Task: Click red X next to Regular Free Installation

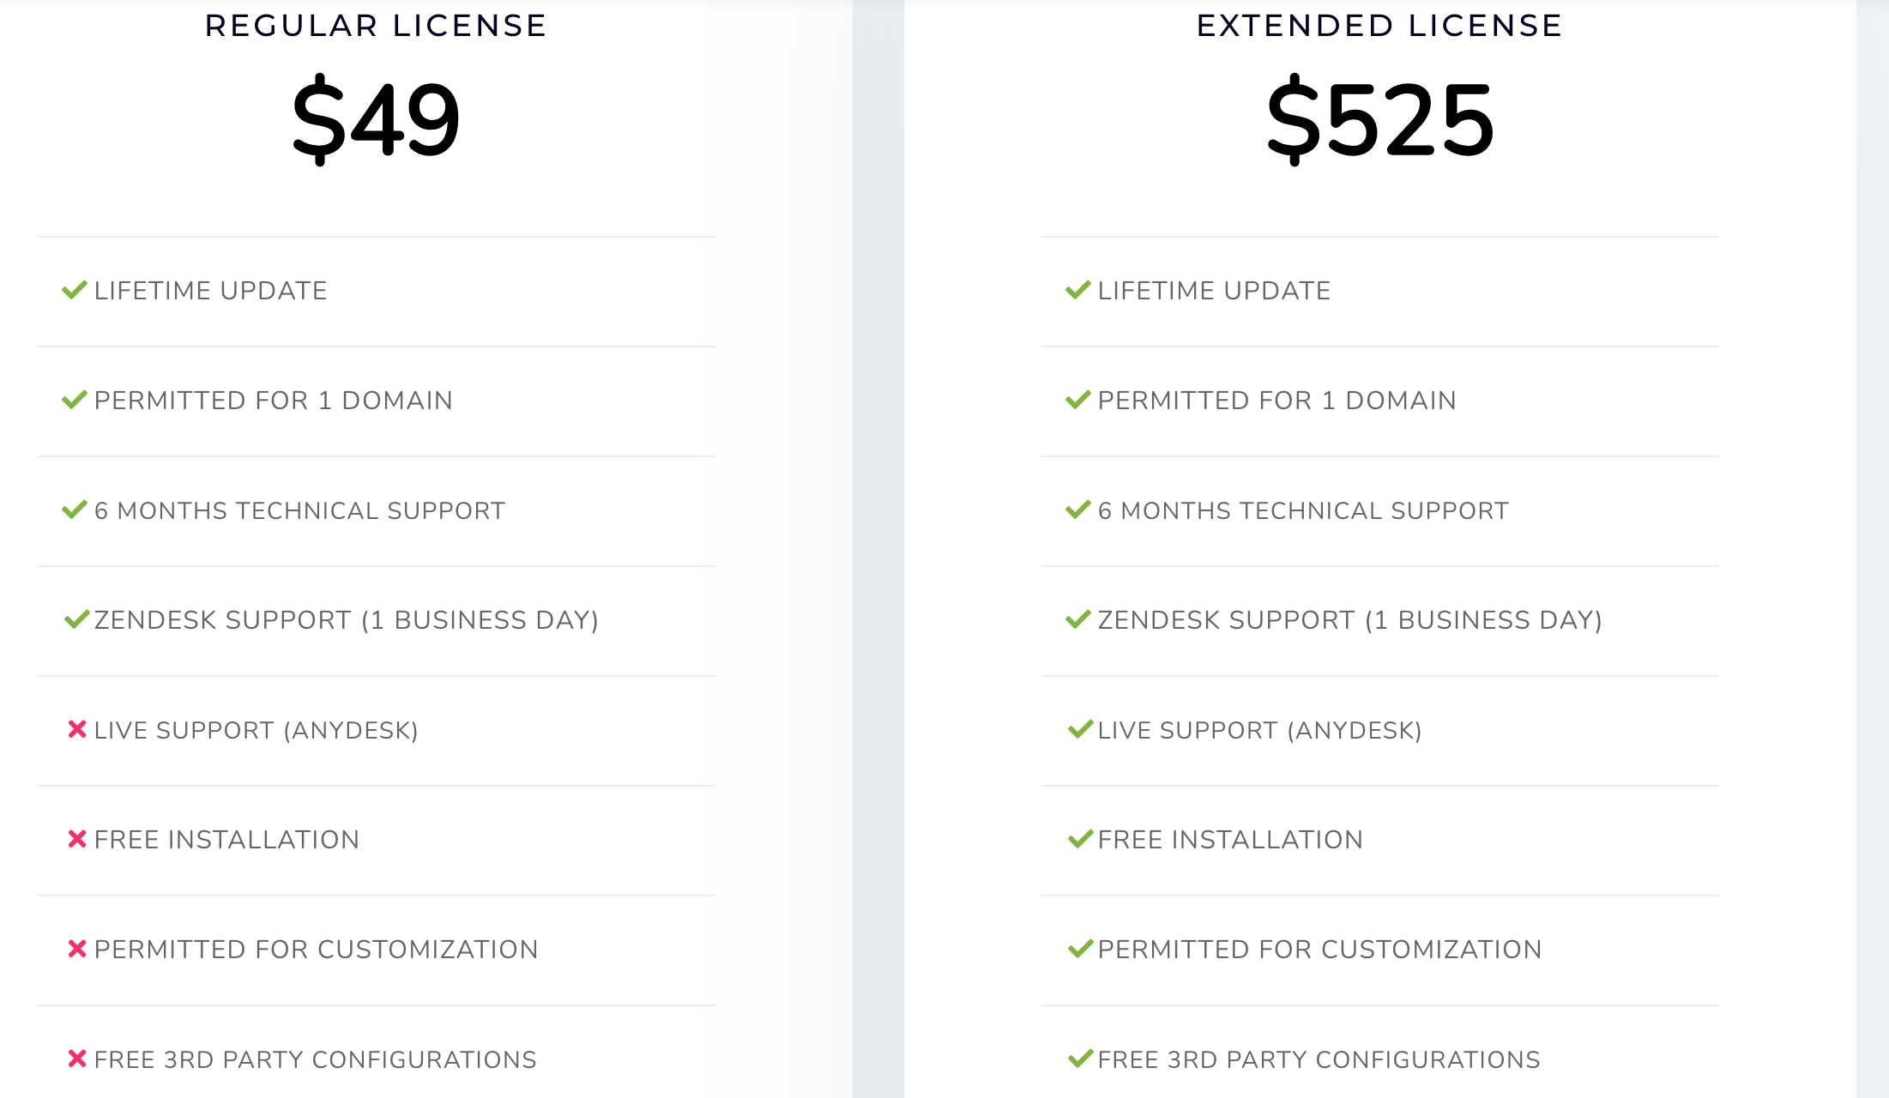Action: [x=77, y=839]
